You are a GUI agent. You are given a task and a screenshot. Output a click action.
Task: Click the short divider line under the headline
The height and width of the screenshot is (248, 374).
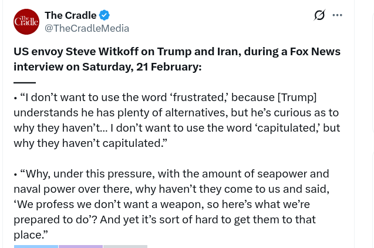pyautogui.click(x=25, y=83)
